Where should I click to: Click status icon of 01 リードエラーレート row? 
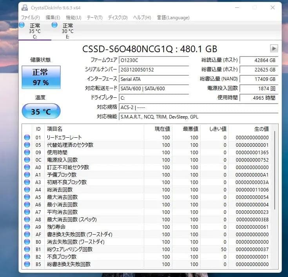coord(27,137)
